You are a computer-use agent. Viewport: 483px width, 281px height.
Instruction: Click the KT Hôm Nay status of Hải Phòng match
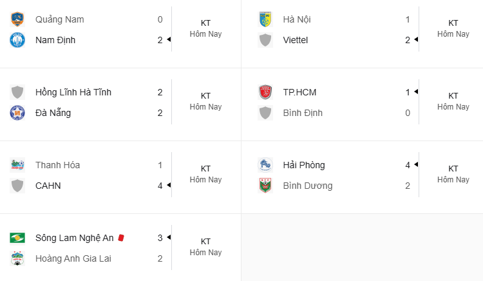click(453, 174)
